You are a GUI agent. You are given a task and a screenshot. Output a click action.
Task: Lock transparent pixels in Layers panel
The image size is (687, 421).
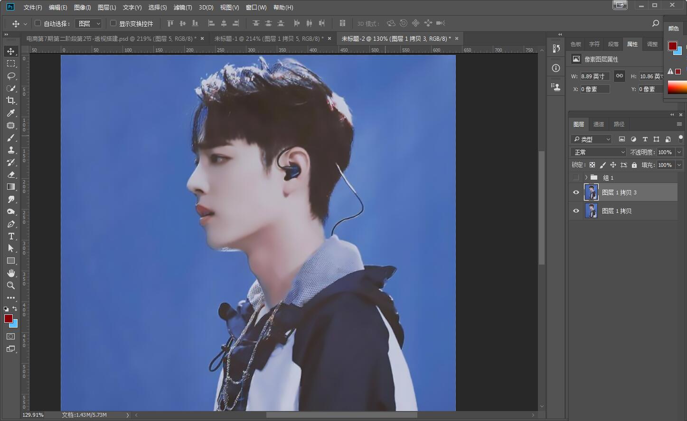pos(592,165)
